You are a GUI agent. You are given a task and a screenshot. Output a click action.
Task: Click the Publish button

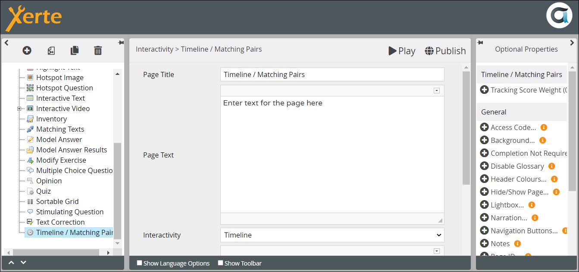coord(445,51)
